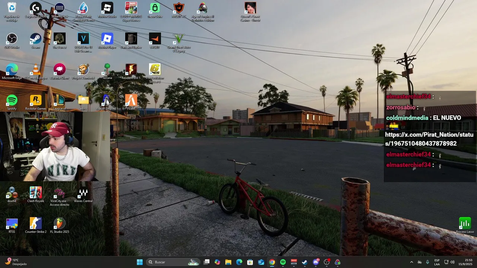Click the zorrosabio username in chat
Viewport: 477px width, 268px height.
tap(401, 107)
